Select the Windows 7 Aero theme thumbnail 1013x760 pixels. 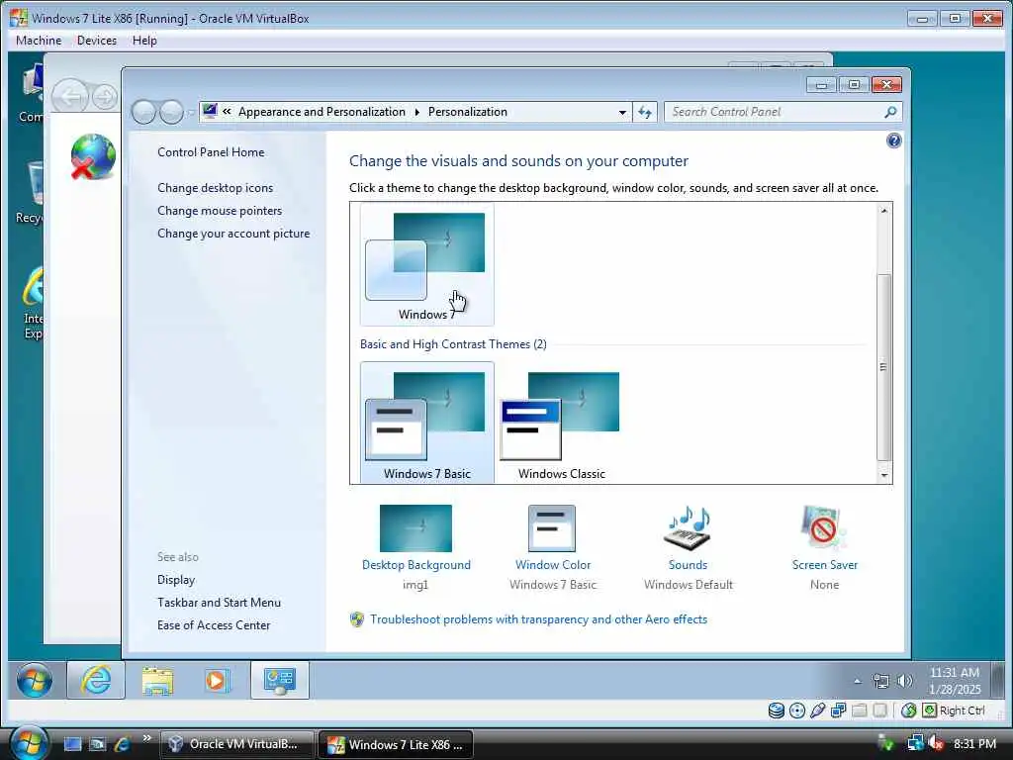click(x=426, y=263)
